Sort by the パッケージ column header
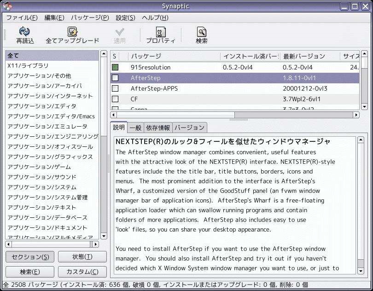Viewport: 373px width, 291px height. pyautogui.click(x=174, y=56)
